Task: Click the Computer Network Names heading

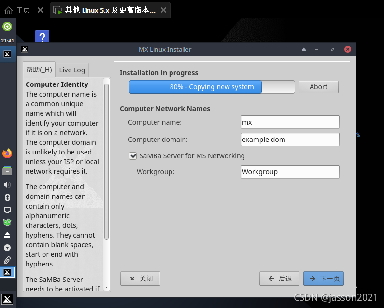Action: click(x=165, y=109)
